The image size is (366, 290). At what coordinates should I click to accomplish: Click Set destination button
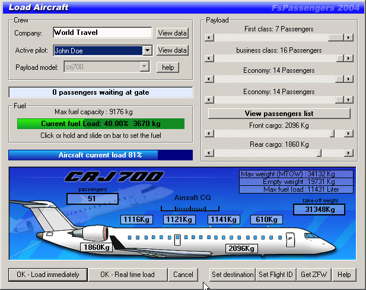click(233, 275)
